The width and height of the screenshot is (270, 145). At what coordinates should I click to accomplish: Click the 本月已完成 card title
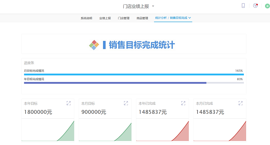(x=204, y=103)
